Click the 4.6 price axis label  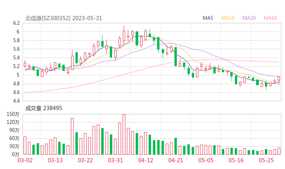(x=16, y=92)
